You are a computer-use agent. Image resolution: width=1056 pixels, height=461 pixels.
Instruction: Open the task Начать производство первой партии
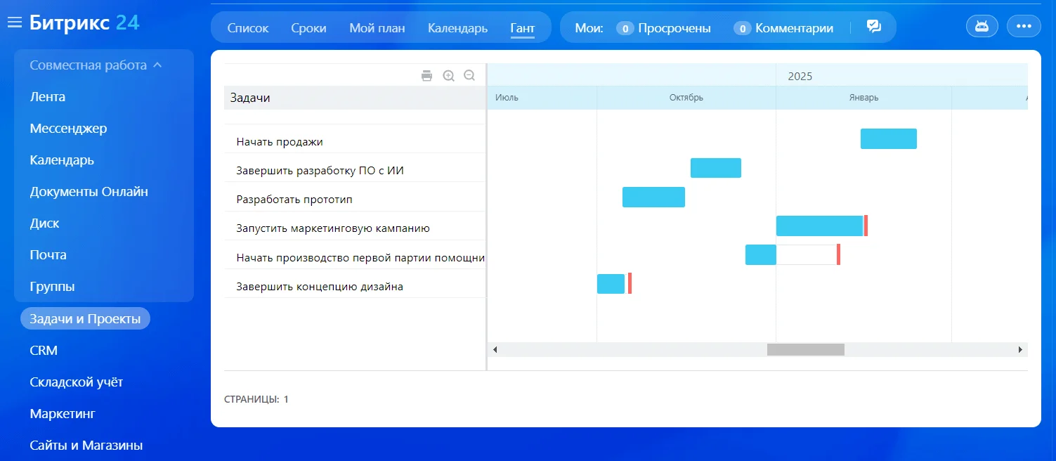point(360,257)
